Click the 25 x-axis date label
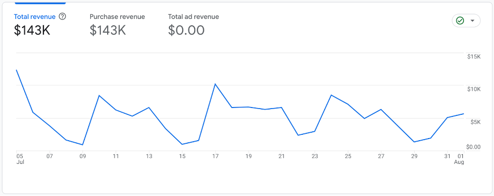The width and height of the screenshot is (494, 196). pos(348,156)
